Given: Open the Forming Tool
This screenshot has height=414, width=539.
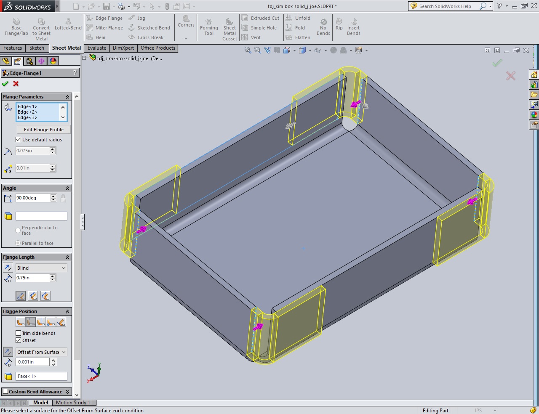Looking at the screenshot, I should click(x=209, y=27).
